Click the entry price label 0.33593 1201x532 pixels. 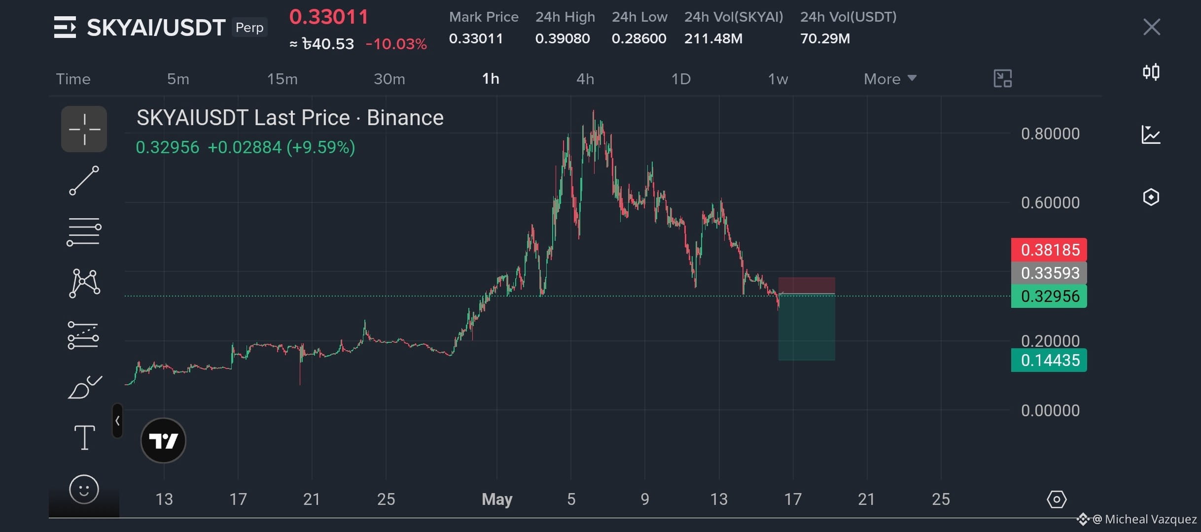1049,273
